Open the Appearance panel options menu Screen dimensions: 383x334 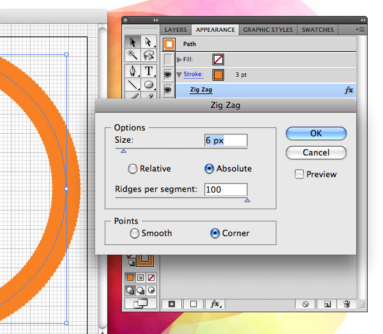[360, 30]
